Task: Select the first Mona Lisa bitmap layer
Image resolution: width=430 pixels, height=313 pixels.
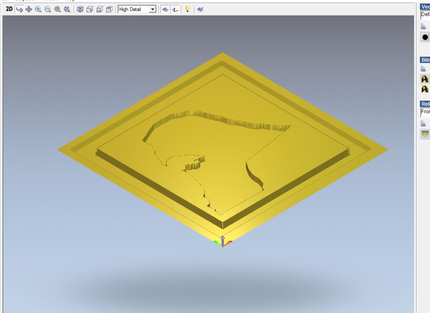Action: (425, 79)
